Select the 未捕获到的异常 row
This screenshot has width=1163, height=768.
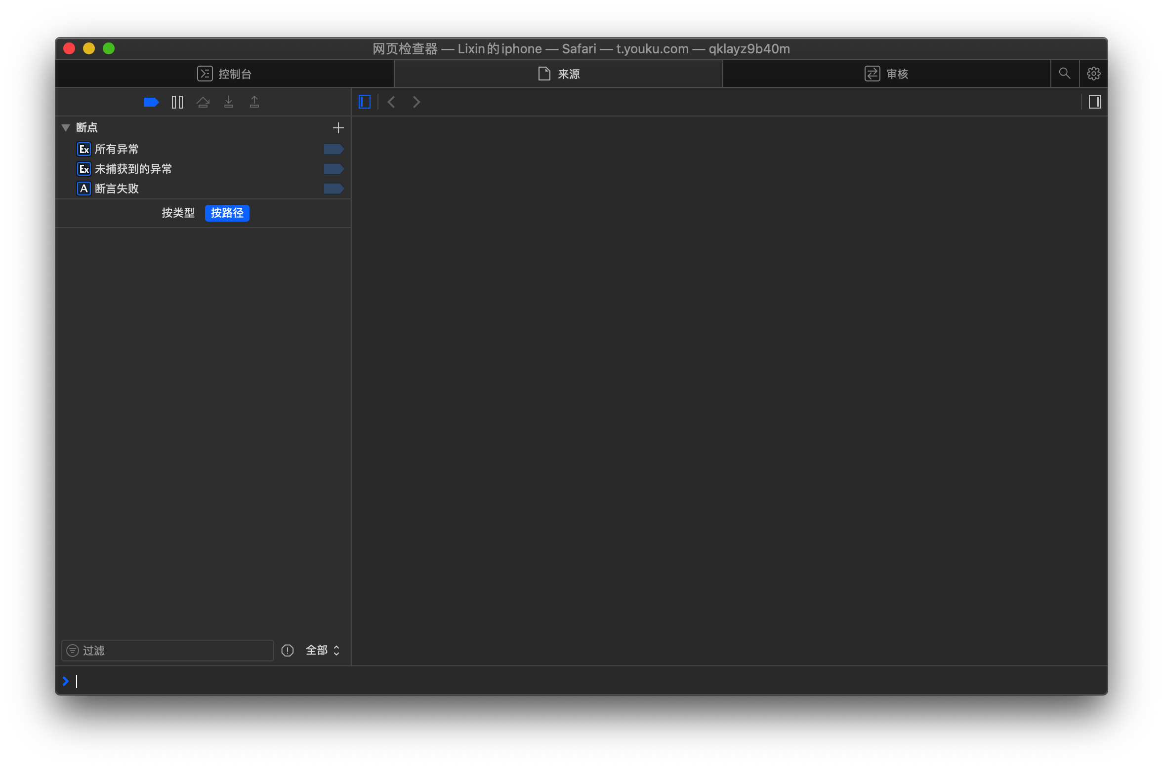pos(203,169)
